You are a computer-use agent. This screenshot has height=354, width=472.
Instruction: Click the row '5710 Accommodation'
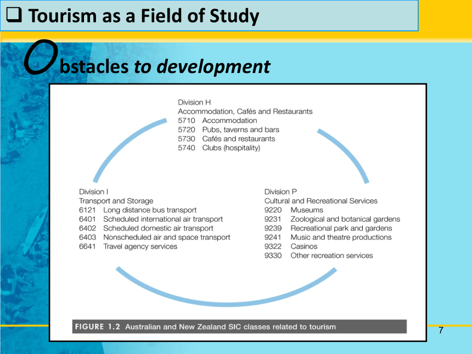pos(217,121)
